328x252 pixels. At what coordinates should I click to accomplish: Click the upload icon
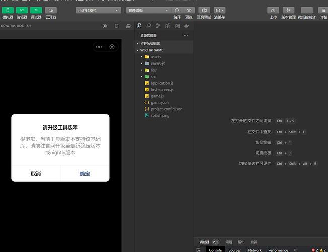(x=273, y=10)
